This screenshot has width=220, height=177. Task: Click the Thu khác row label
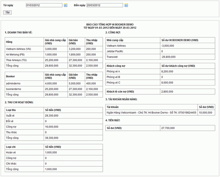11,132
